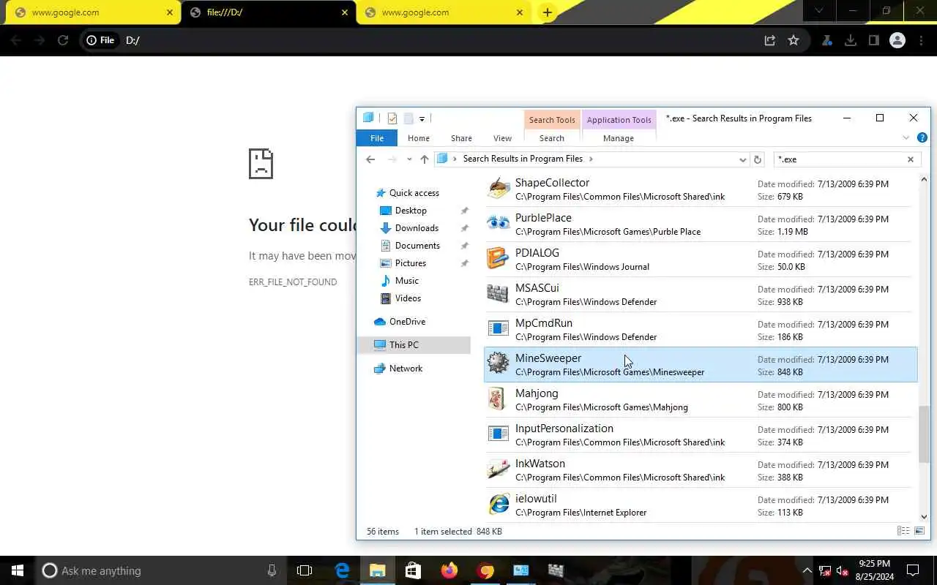937x585 pixels.
Task: Unpin Pictures from Quick access
Action: click(464, 263)
